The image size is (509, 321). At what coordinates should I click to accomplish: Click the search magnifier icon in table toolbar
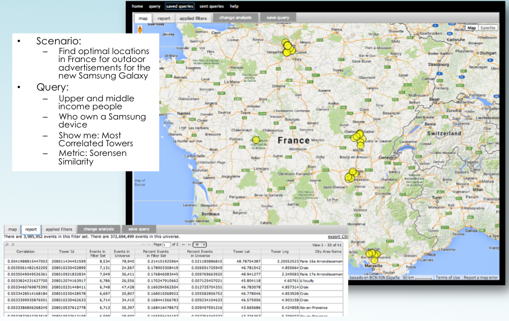[7, 245]
